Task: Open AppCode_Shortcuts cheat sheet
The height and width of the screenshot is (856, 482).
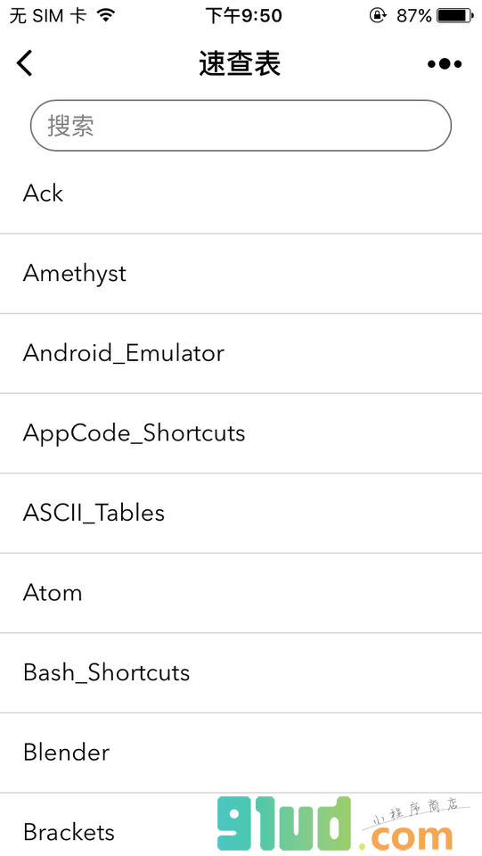Action: 241,433
